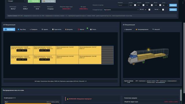The height and width of the screenshot is (104, 185).
Task: Switch to side view (Вид сбоку)
Action: pyautogui.click(x=22, y=29)
